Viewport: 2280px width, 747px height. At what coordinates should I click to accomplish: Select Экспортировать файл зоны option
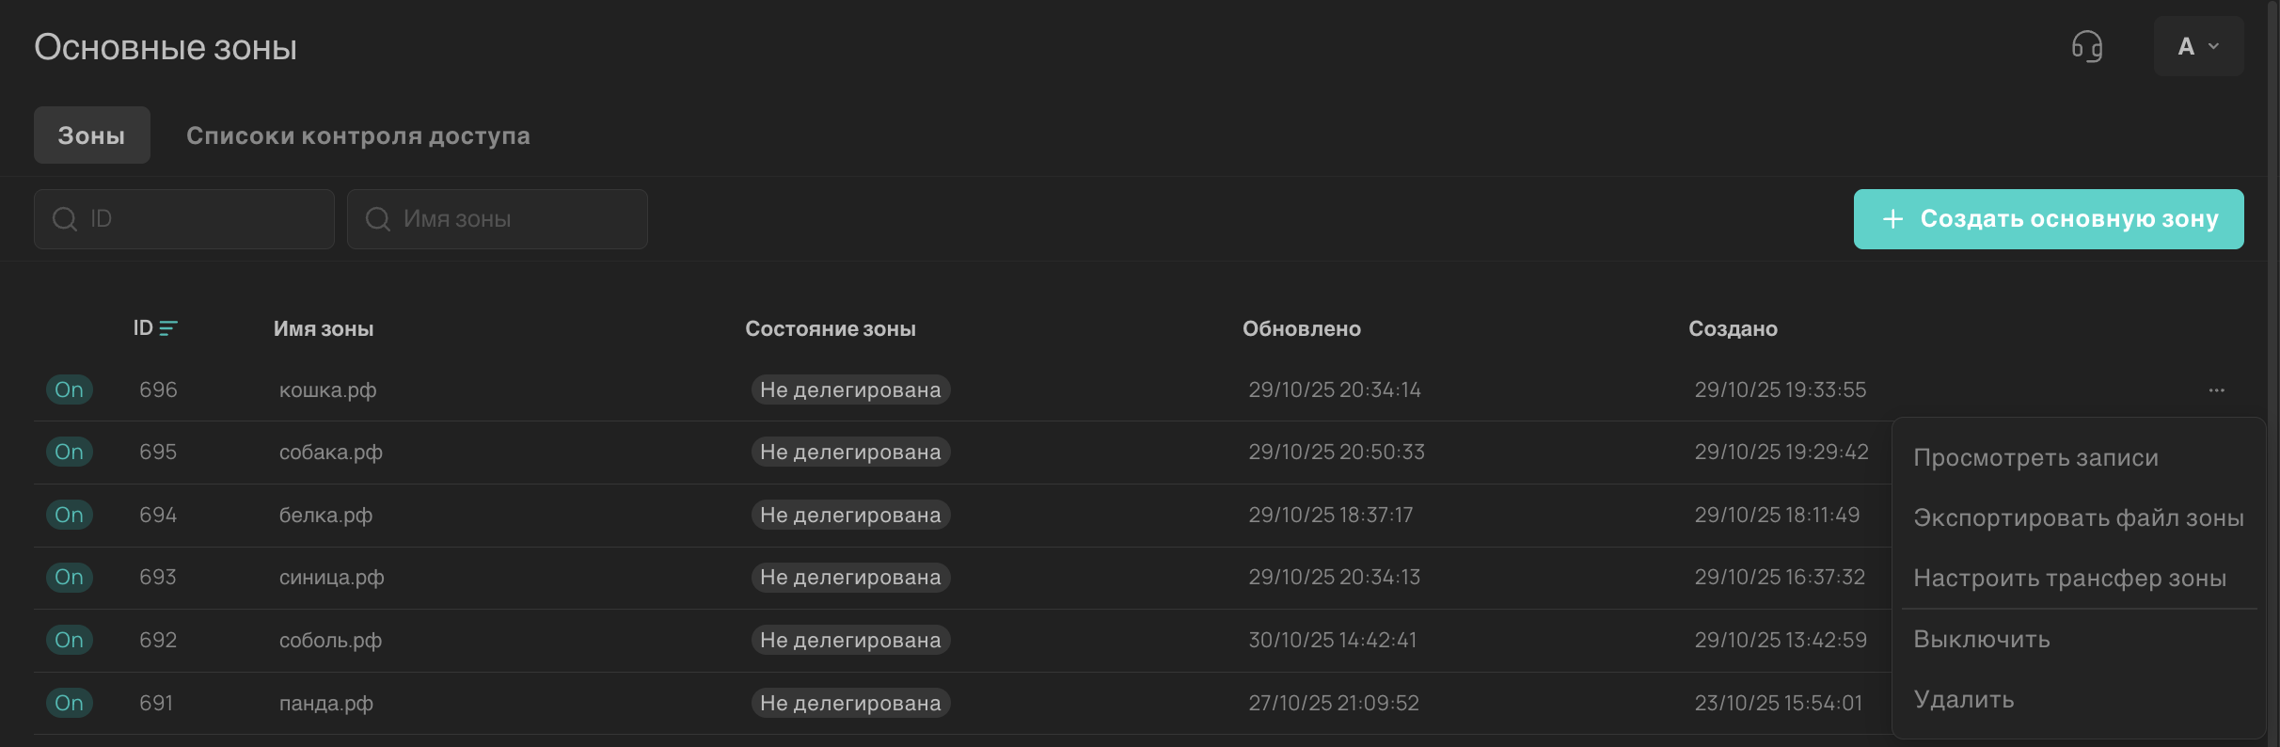2078,517
